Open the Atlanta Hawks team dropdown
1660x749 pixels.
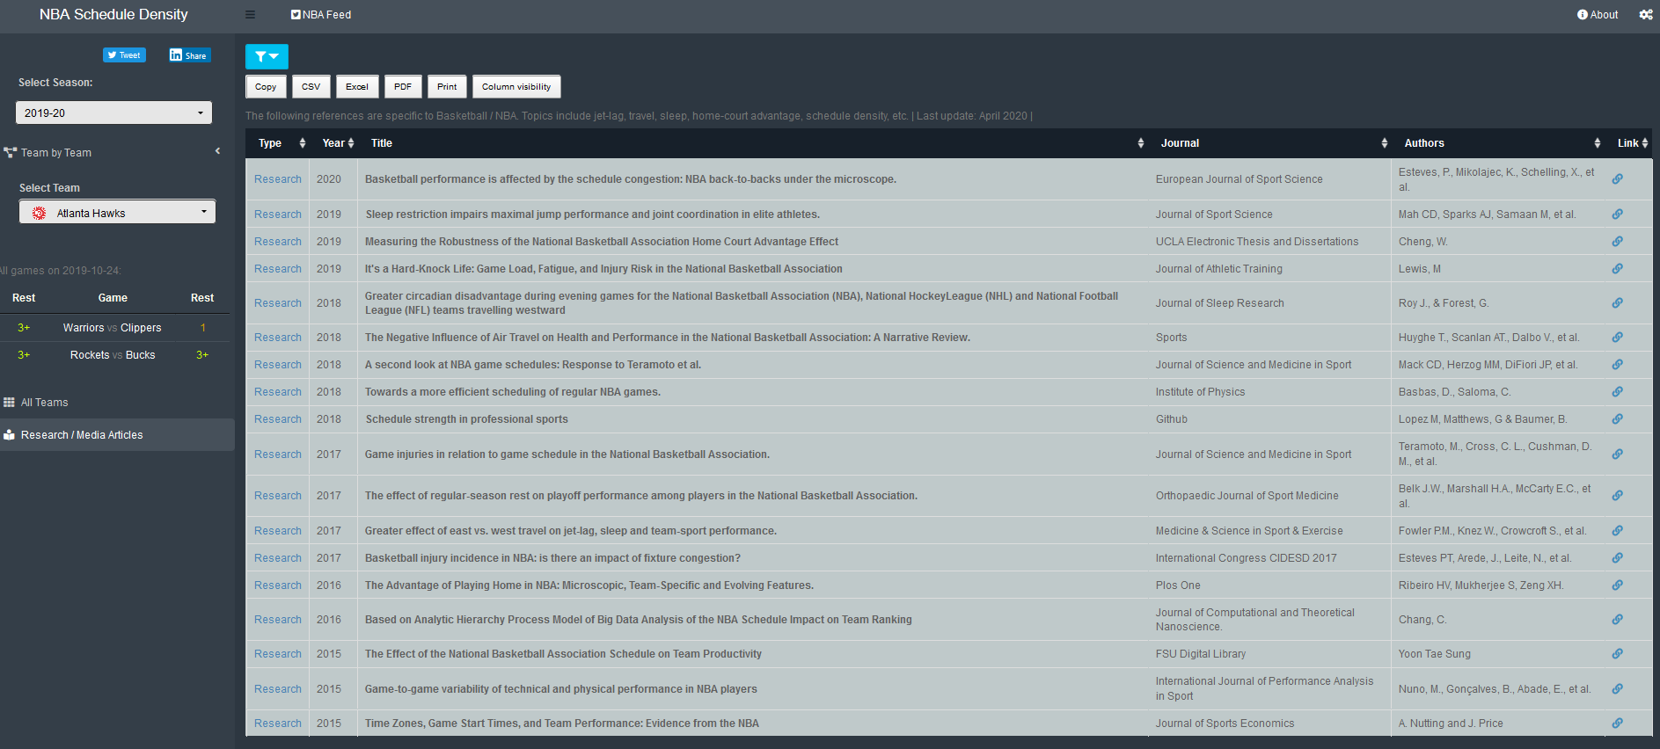click(x=117, y=212)
